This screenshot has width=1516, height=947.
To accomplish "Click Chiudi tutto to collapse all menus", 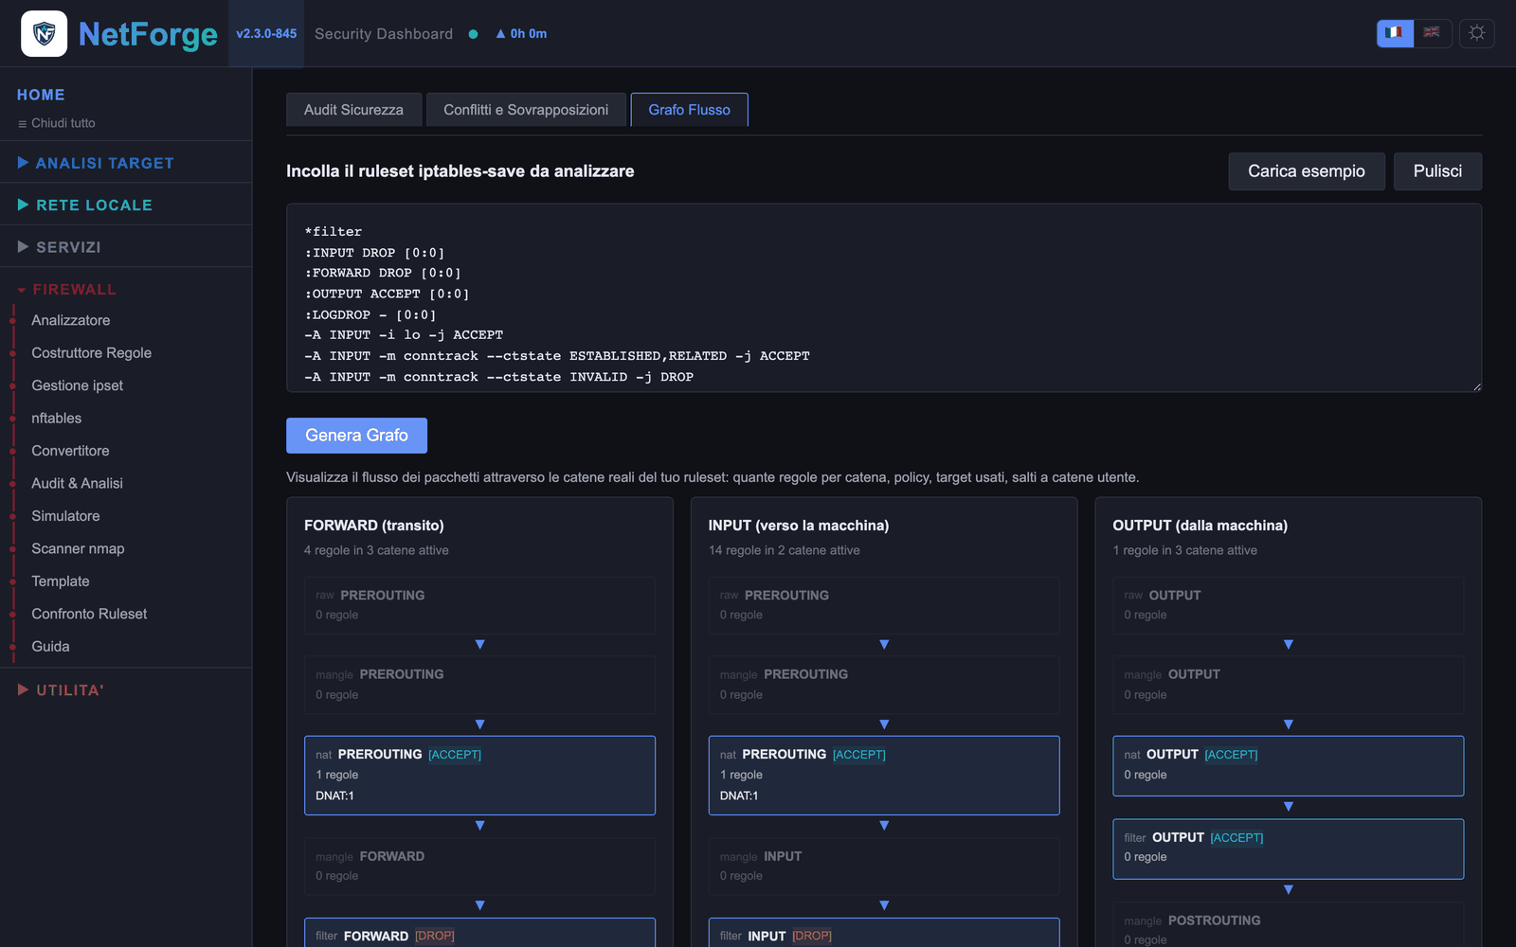I will pyautogui.click(x=57, y=123).
